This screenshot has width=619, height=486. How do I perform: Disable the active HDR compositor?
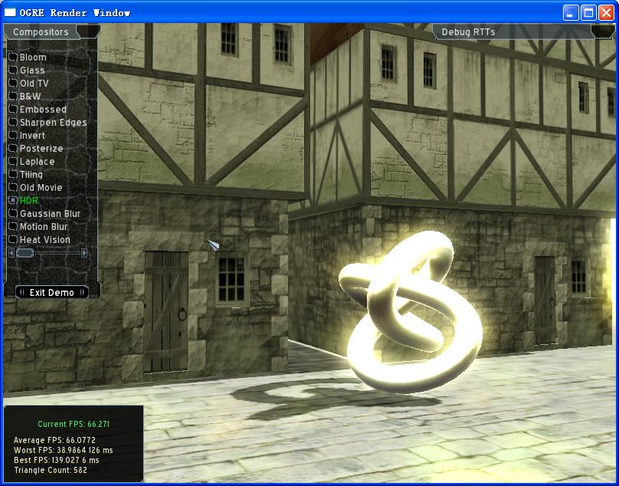[13, 201]
